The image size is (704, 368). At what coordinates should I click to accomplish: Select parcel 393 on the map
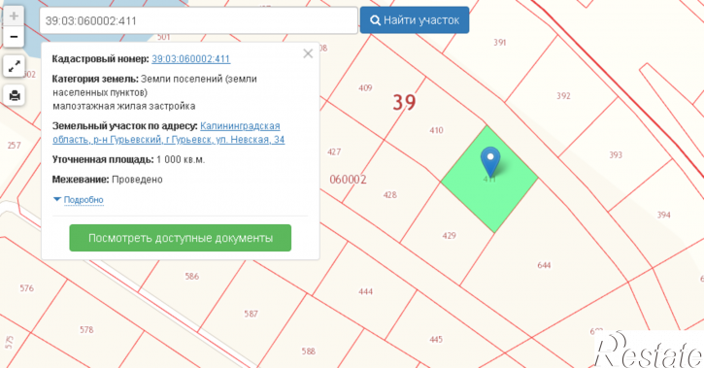pyautogui.click(x=616, y=154)
